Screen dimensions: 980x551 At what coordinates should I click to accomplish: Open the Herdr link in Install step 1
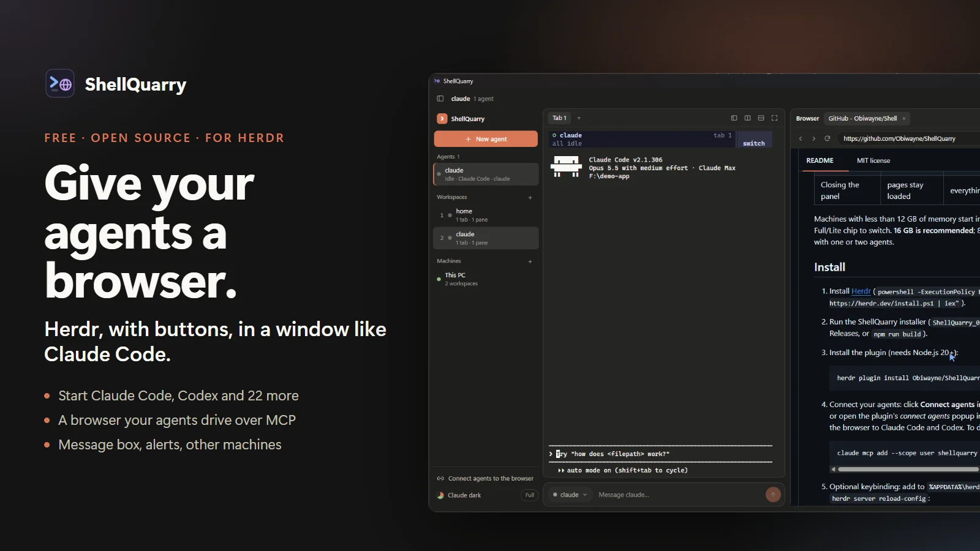point(861,291)
